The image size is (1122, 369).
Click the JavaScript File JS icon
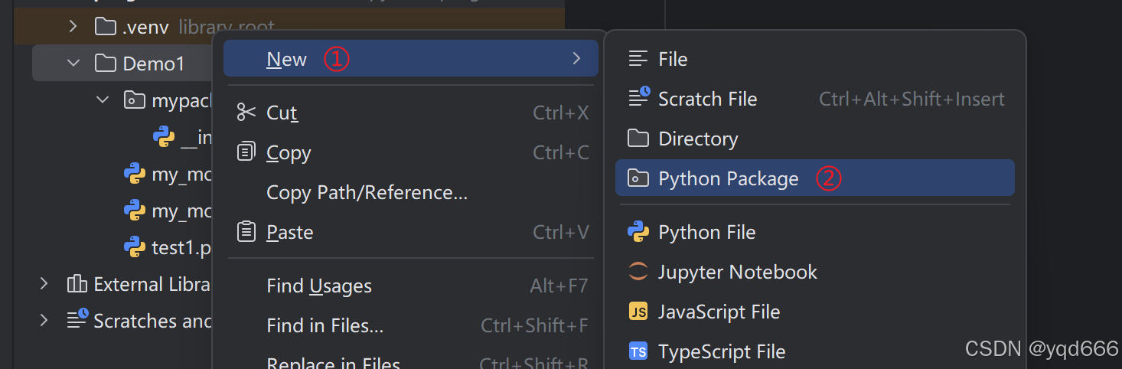(x=638, y=312)
